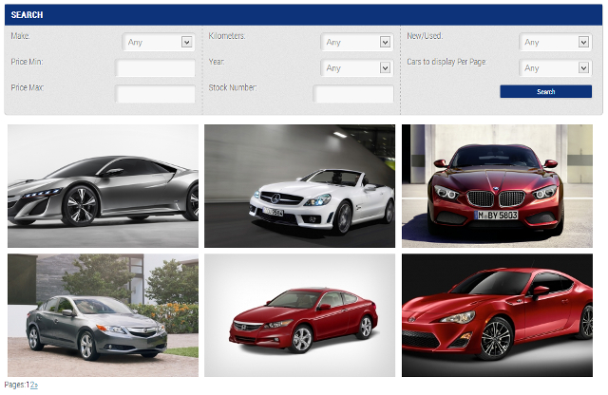This screenshot has width=608, height=395.
Task: Click the 'Stock Number:' label text
Action: coord(233,87)
